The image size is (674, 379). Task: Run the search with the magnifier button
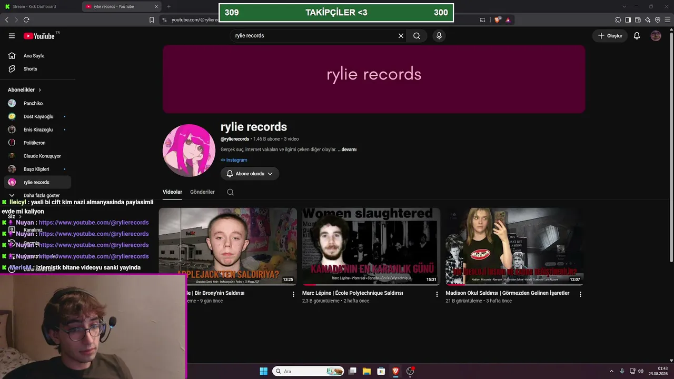[x=417, y=36]
